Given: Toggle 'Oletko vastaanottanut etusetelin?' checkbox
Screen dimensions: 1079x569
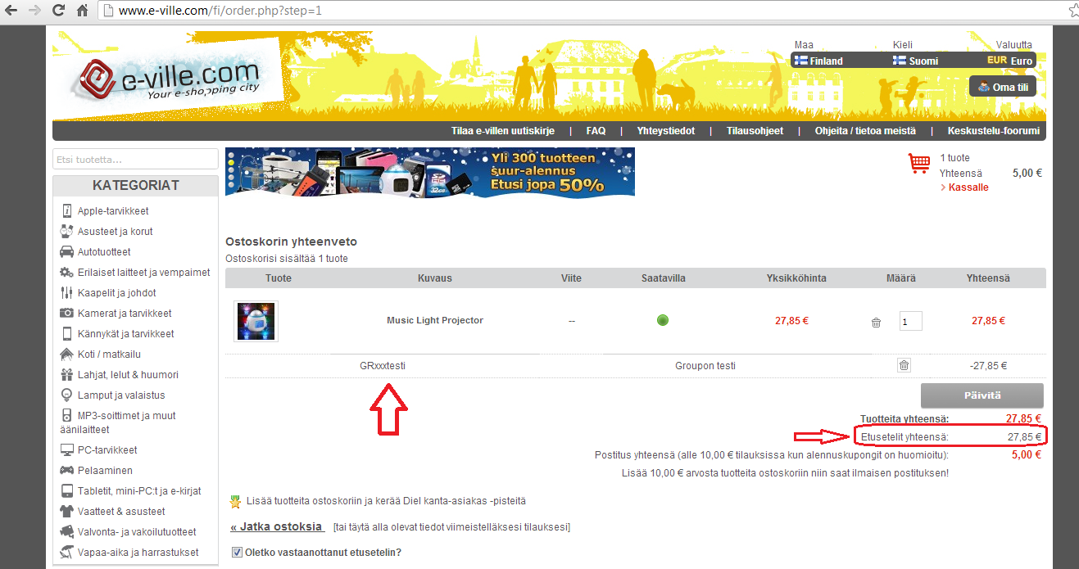Looking at the screenshot, I should (x=238, y=553).
